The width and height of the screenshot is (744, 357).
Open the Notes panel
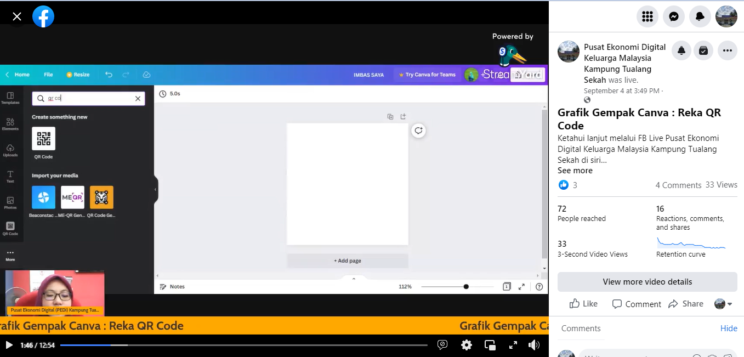point(172,286)
